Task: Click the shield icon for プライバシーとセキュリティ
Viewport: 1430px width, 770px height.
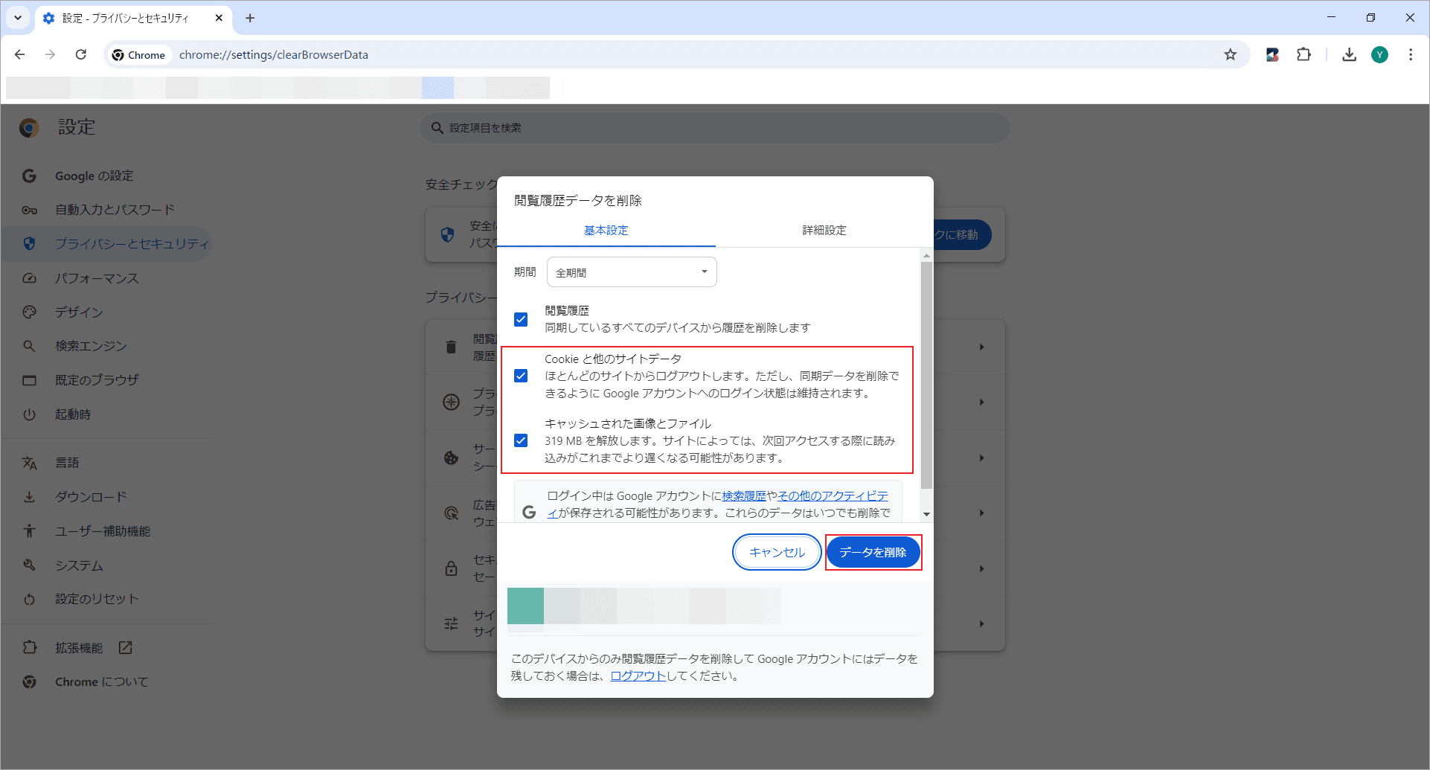Action: click(29, 243)
